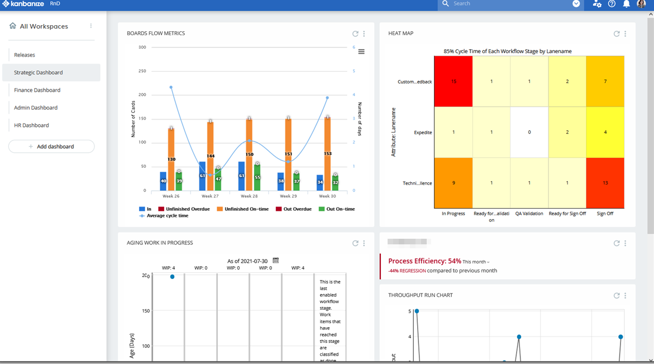Expand the chevron beside the search bar
The width and height of the screenshot is (654, 364).
576,4
